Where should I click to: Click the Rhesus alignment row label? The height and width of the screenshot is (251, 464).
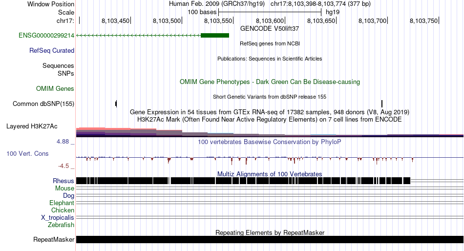63,181
